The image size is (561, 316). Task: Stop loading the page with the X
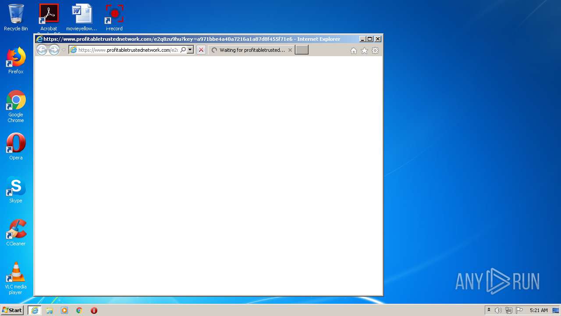pyautogui.click(x=201, y=50)
